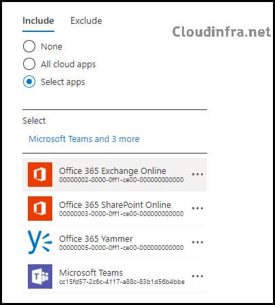Screen dimensions: 275x305
Task: Select the Select apps radio button
Action: click(29, 82)
